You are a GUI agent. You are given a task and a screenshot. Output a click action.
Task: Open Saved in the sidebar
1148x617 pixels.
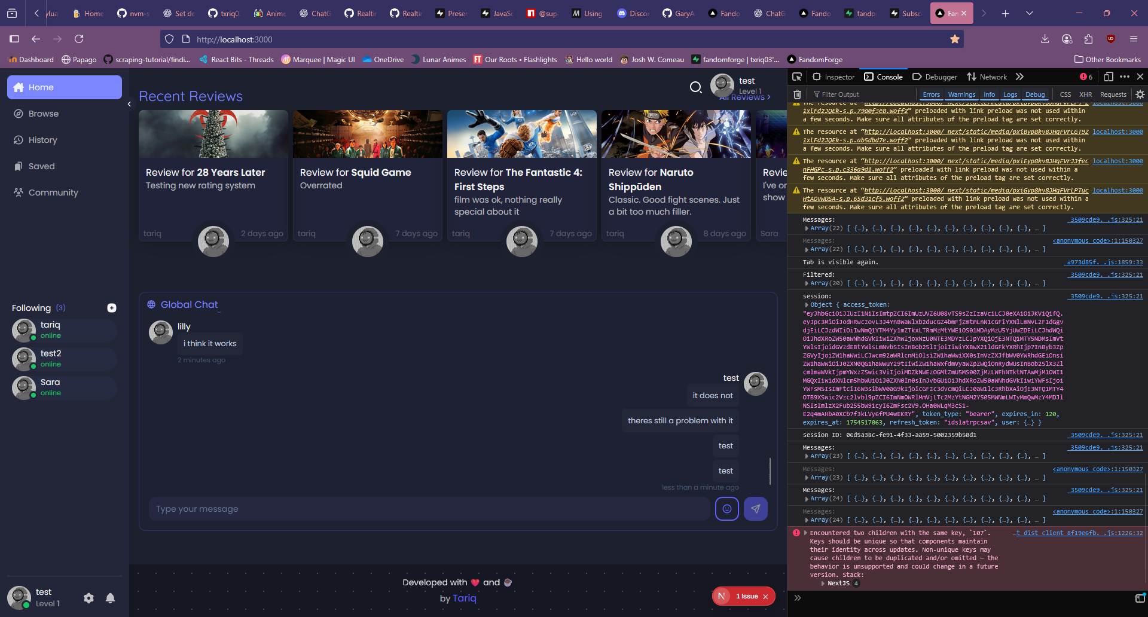(x=65, y=166)
